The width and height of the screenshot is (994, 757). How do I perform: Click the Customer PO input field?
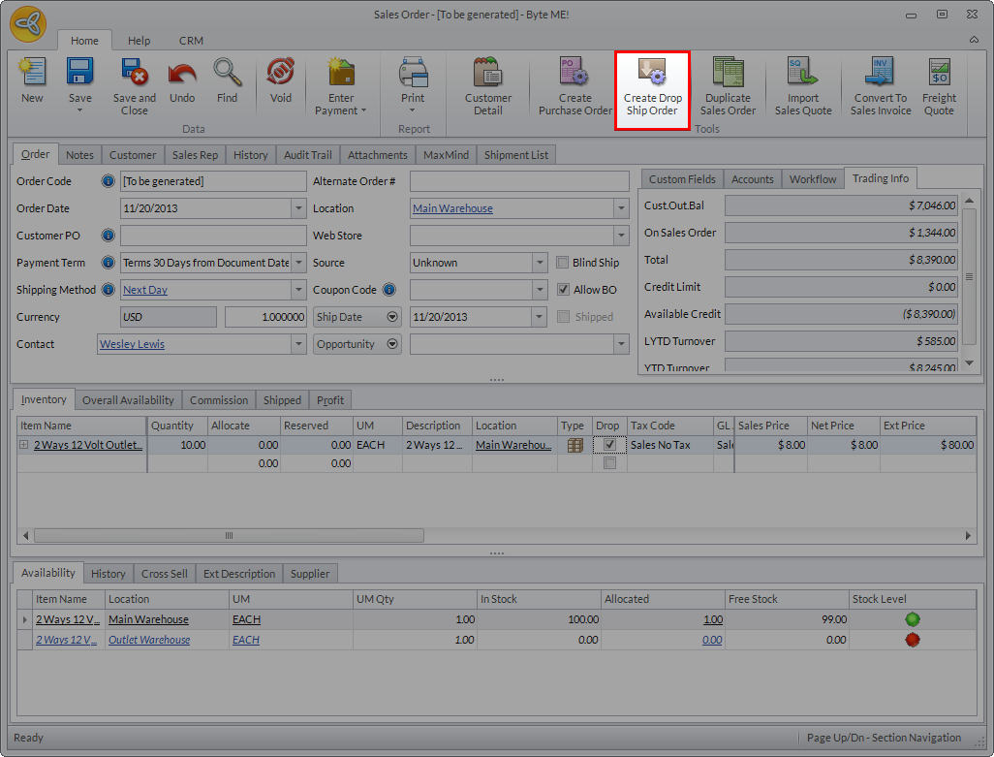[212, 236]
